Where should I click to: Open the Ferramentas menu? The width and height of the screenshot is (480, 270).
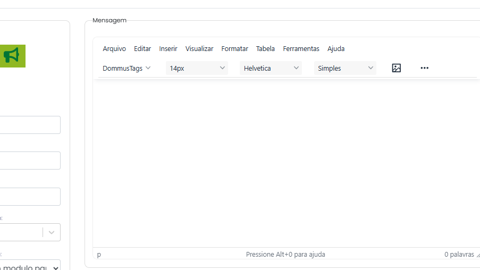pos(301,48)
